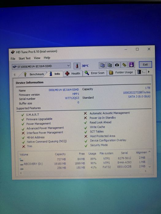Open the View menu
Image resolution: width=161 pixels, height=214 pixels.
click(x=37, y=58)
